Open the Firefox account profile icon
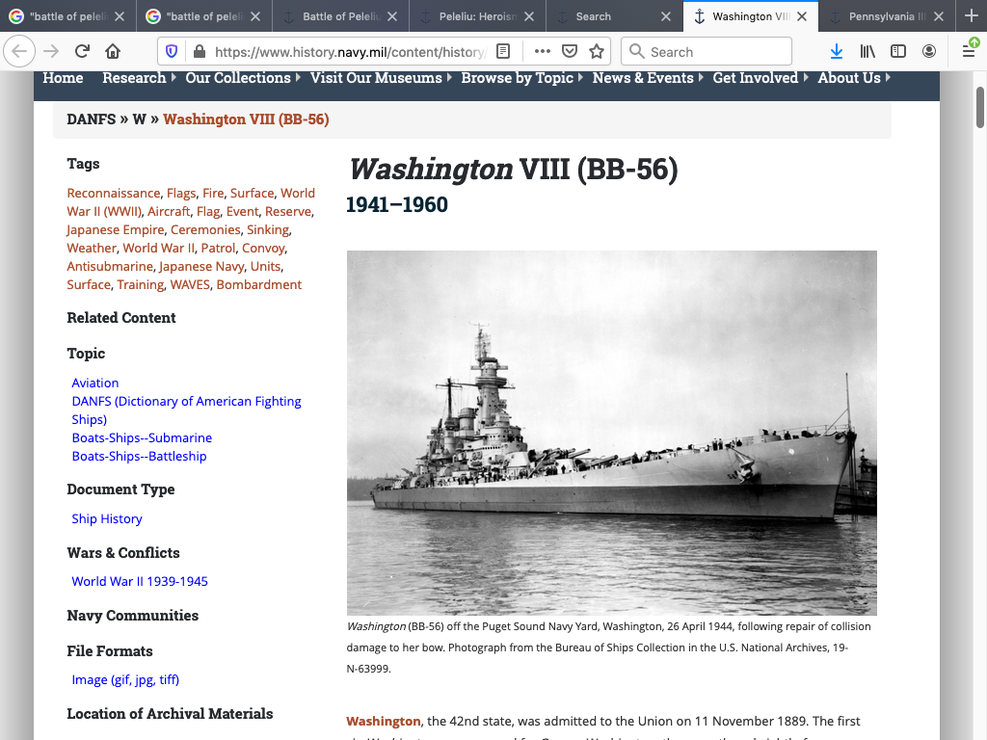This screenshot has width=987, height=740. tap(928, 52)
